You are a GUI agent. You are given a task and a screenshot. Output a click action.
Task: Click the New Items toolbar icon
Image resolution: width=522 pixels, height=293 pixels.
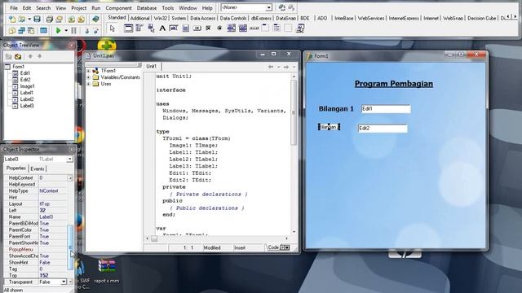tap(12, 20)
